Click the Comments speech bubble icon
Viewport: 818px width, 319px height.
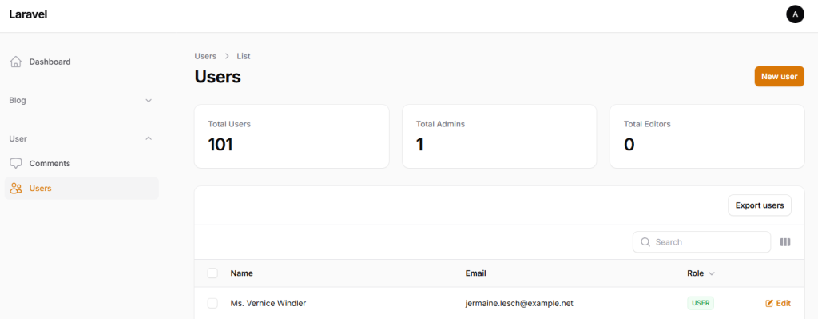(x=16, y=163)
